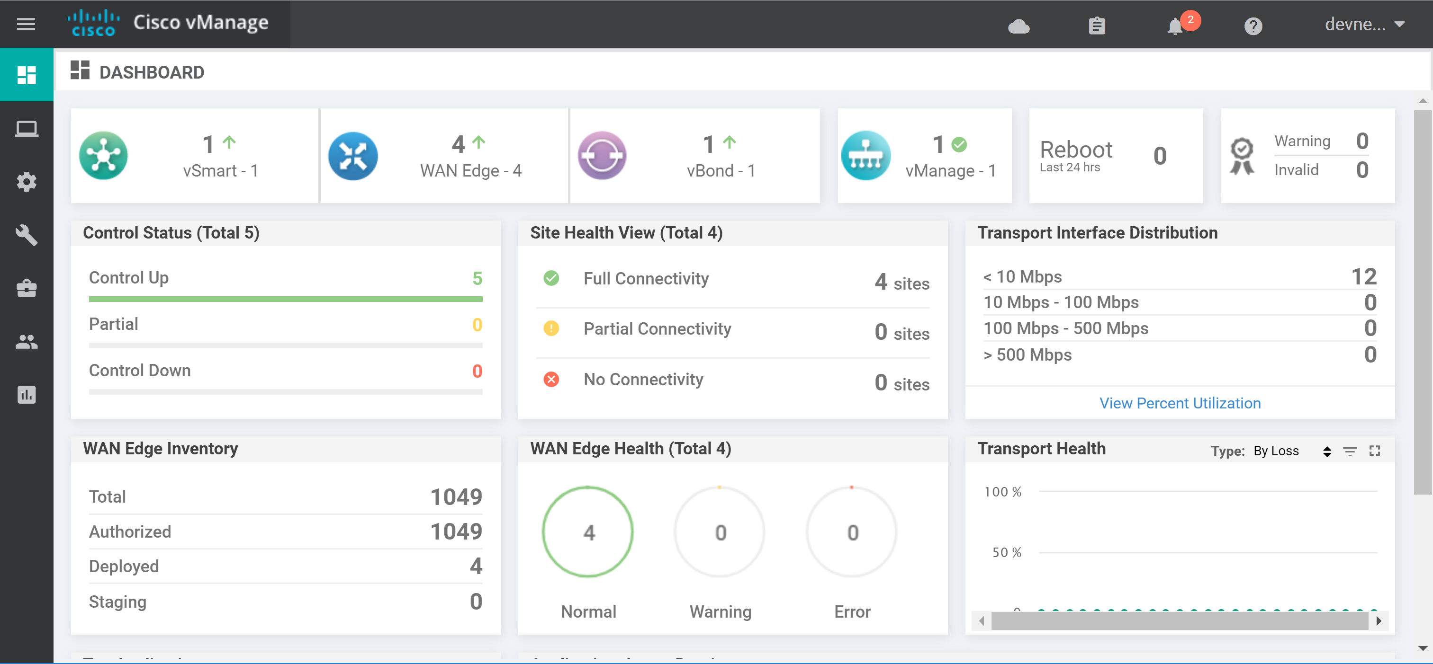Click the Reboot last 24 hrs count
The height and width of the screenshot is (664, 1433).
1159,156
